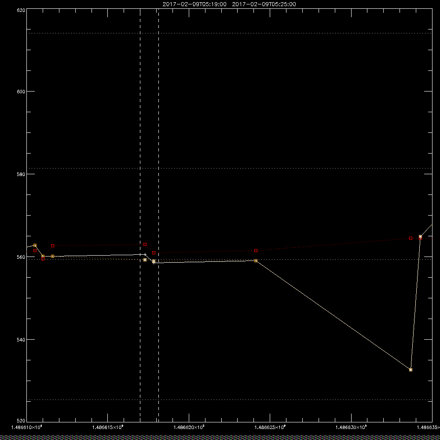Select the 540 y-axis label
The image size is (440, 440).
[x=21, y=339]
